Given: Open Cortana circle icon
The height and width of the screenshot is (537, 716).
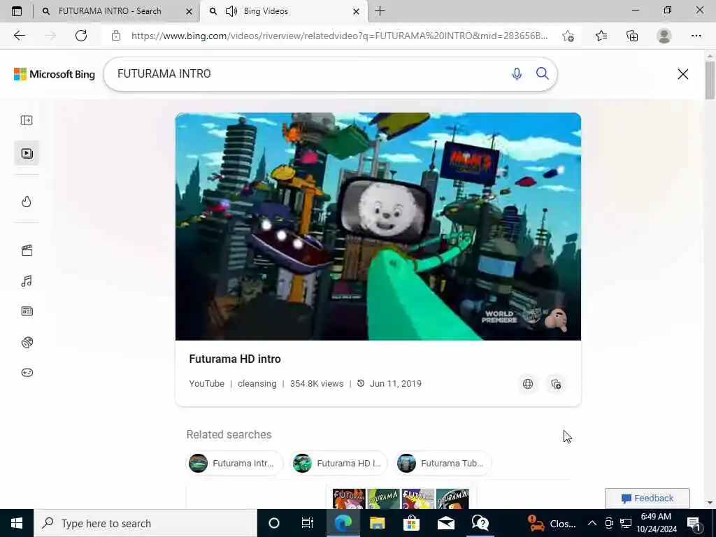Looking at the screenshot, I should (x=274, y=523).
